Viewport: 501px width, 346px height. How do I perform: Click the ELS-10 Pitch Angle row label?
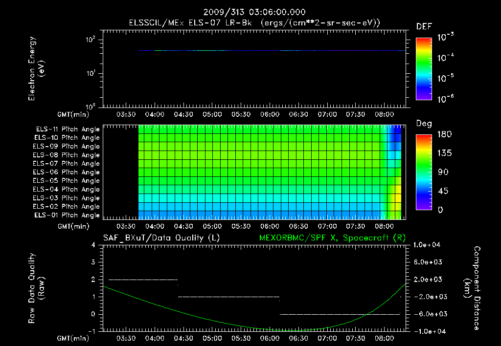pos(67,138)
